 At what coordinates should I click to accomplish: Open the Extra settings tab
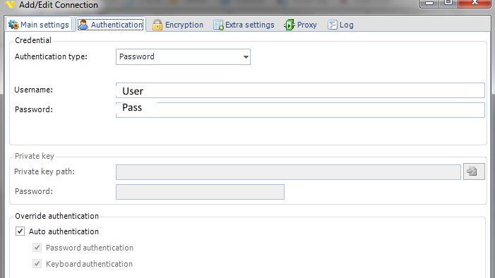[x=244, y=25]
